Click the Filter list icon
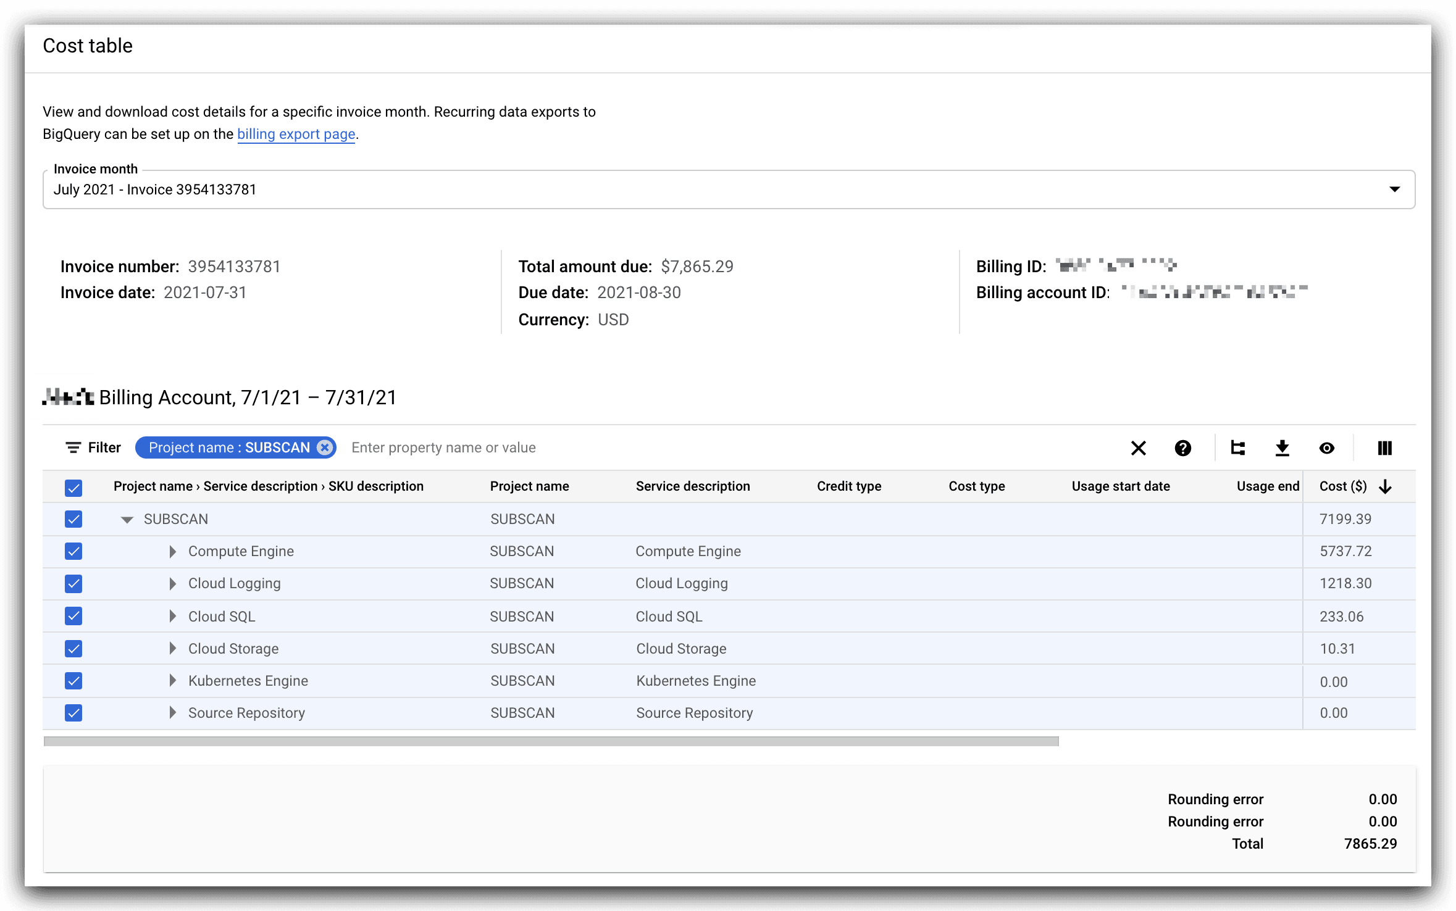This screenshot has width=1456, height=911. pos(73,447)
